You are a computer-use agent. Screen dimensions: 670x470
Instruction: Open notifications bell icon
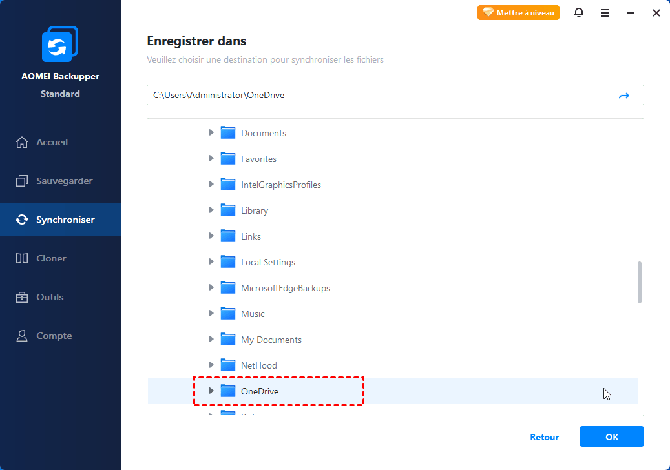point(579,13)
